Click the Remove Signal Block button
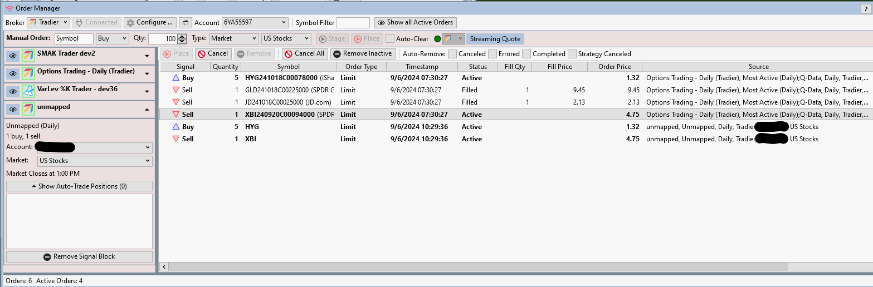The height and width of the screenshot is (287, 873). coord(79,257)
